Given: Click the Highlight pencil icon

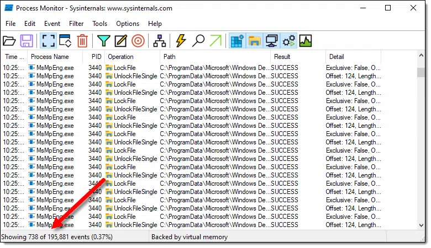Looking at the screenshot, I should tap(120, 41).
